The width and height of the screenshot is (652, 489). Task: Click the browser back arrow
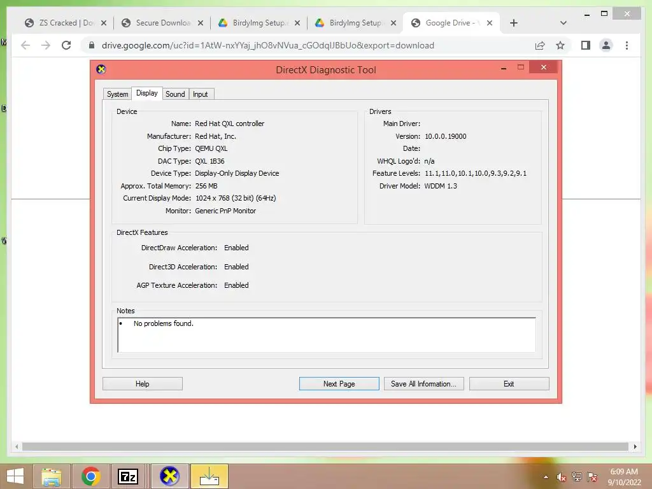tap(25, 45)
